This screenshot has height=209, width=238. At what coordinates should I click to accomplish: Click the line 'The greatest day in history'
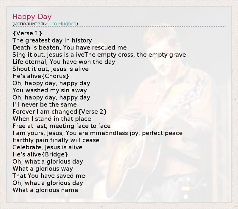tap(52, 40)
